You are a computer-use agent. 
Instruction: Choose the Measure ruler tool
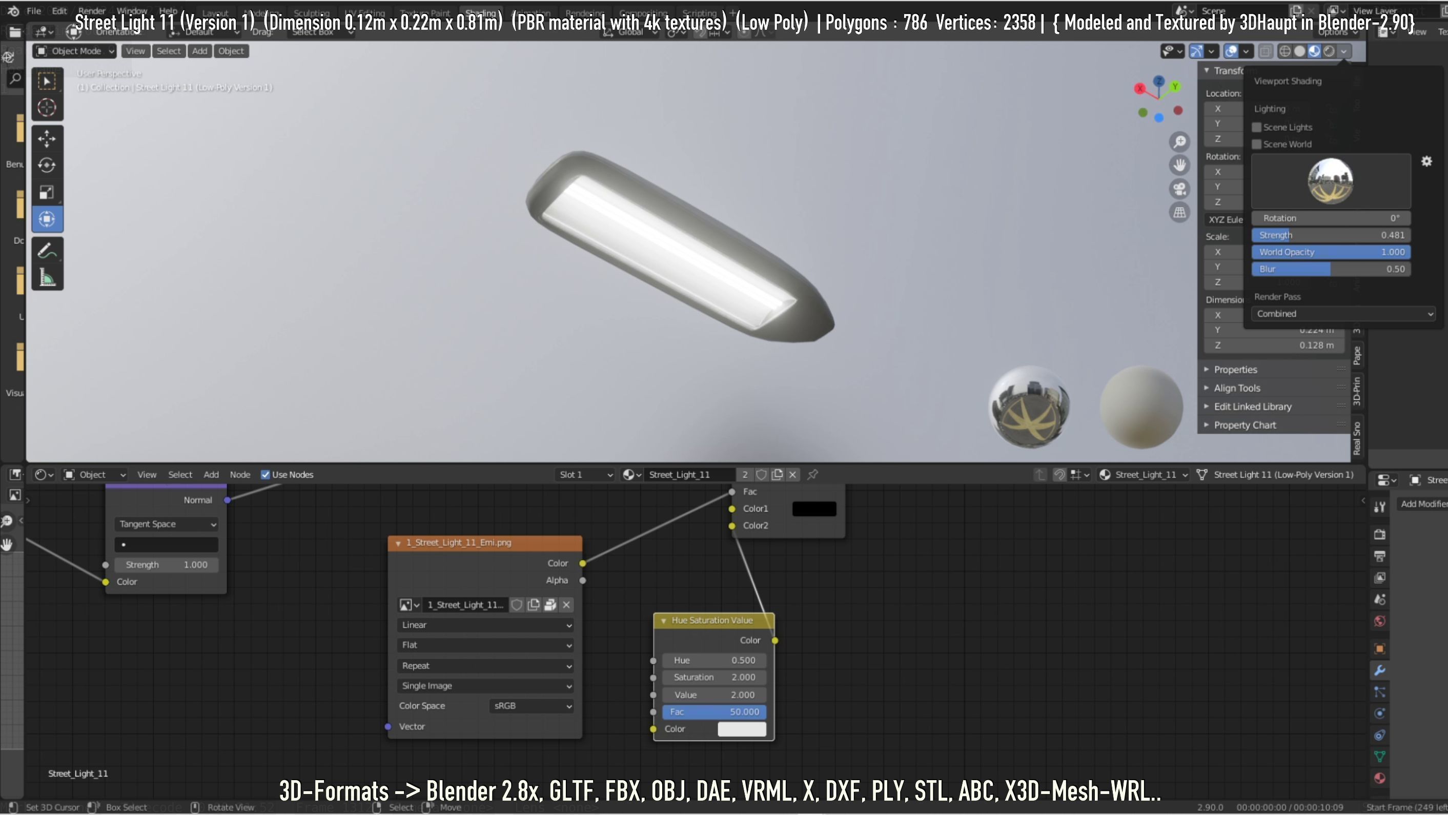click(x=47, y=278)
